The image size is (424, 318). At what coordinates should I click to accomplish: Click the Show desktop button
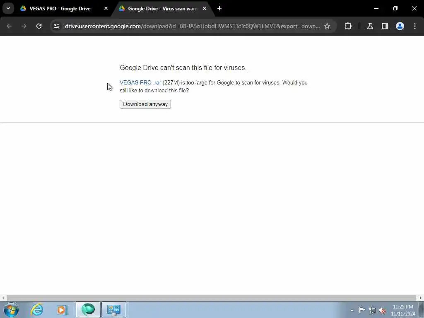pyautogui.click(x=421, y=310)
